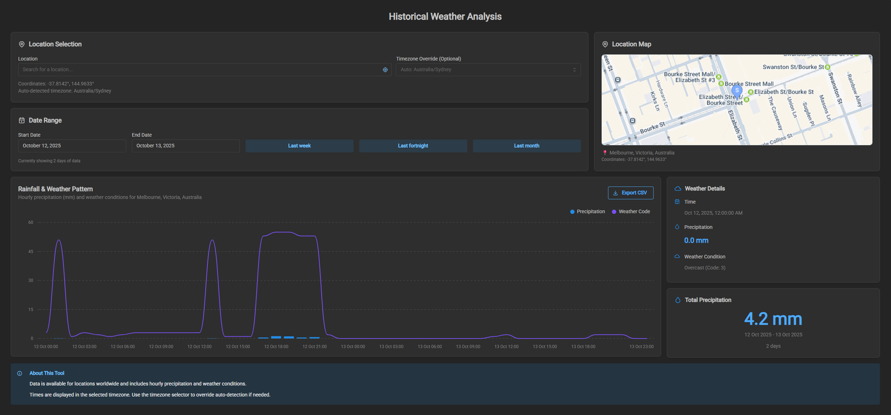Click the map pin icon beside Location Map
The width and height of the screenshot is (891, 415).
tap(605, 44)
